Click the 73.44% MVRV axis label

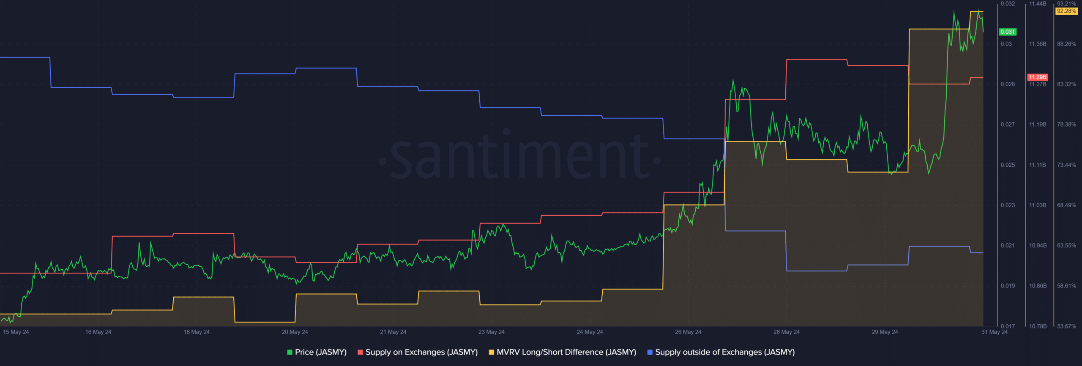click(1066, 165)
